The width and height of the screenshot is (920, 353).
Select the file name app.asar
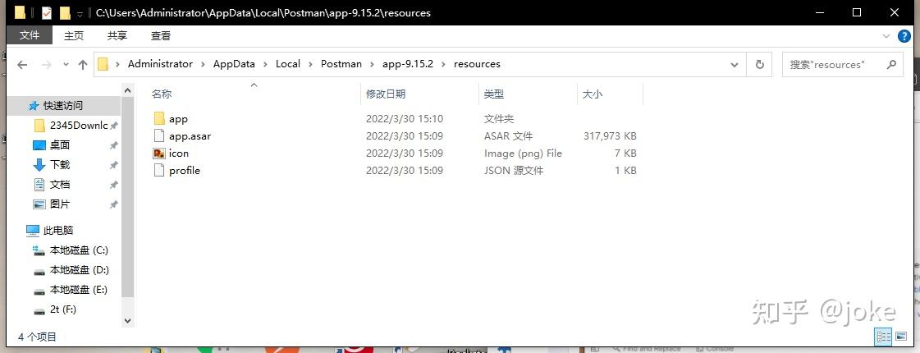[x=190, y=136]
